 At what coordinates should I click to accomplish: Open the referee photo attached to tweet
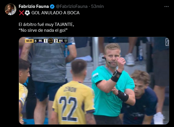tap(94, 81)
